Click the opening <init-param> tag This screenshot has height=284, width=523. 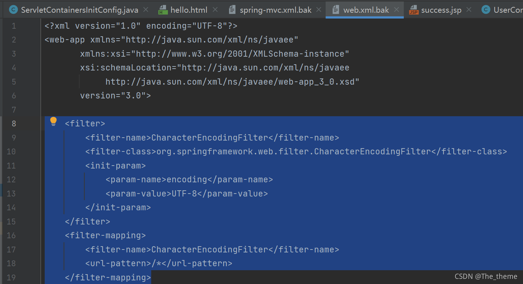pos(116,166)
